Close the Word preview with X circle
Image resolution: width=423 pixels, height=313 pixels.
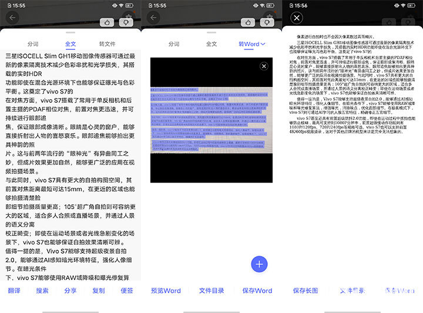tap(297, 18)
